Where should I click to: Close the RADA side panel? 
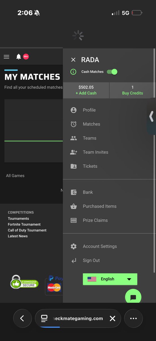click(73, 60)
